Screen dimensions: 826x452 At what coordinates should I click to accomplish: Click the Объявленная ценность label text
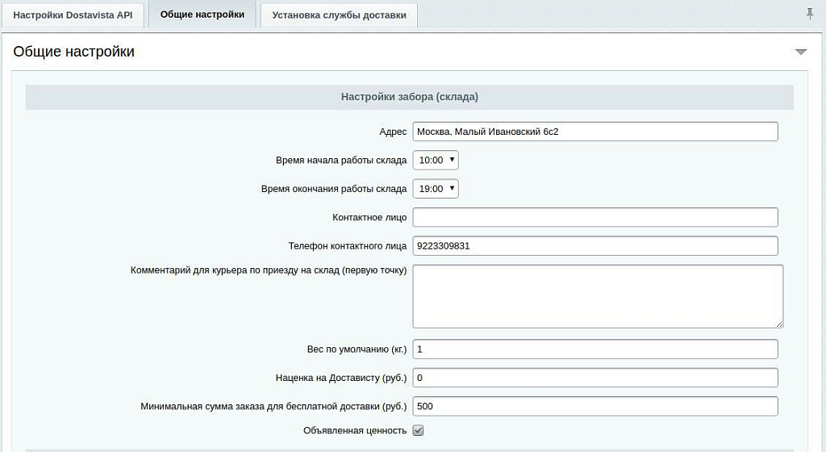[x=355, y=430]
